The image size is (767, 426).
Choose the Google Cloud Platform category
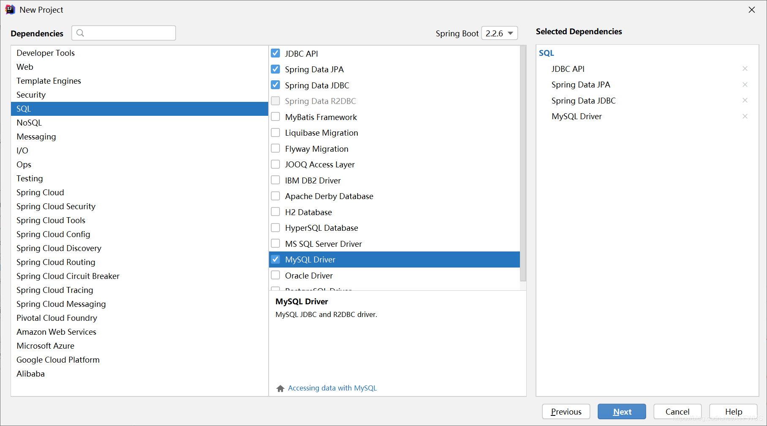click(139, 360)
